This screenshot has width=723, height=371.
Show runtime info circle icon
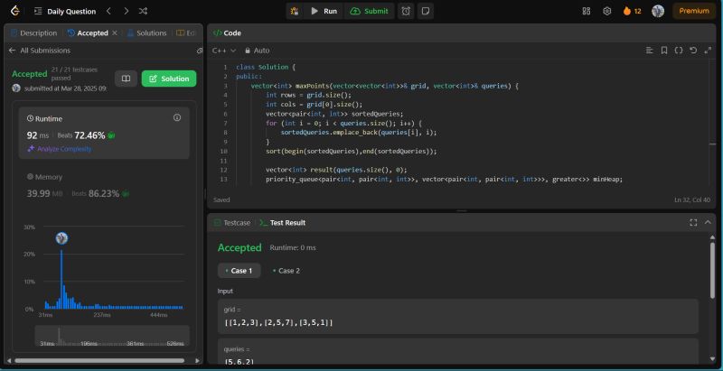177,118
